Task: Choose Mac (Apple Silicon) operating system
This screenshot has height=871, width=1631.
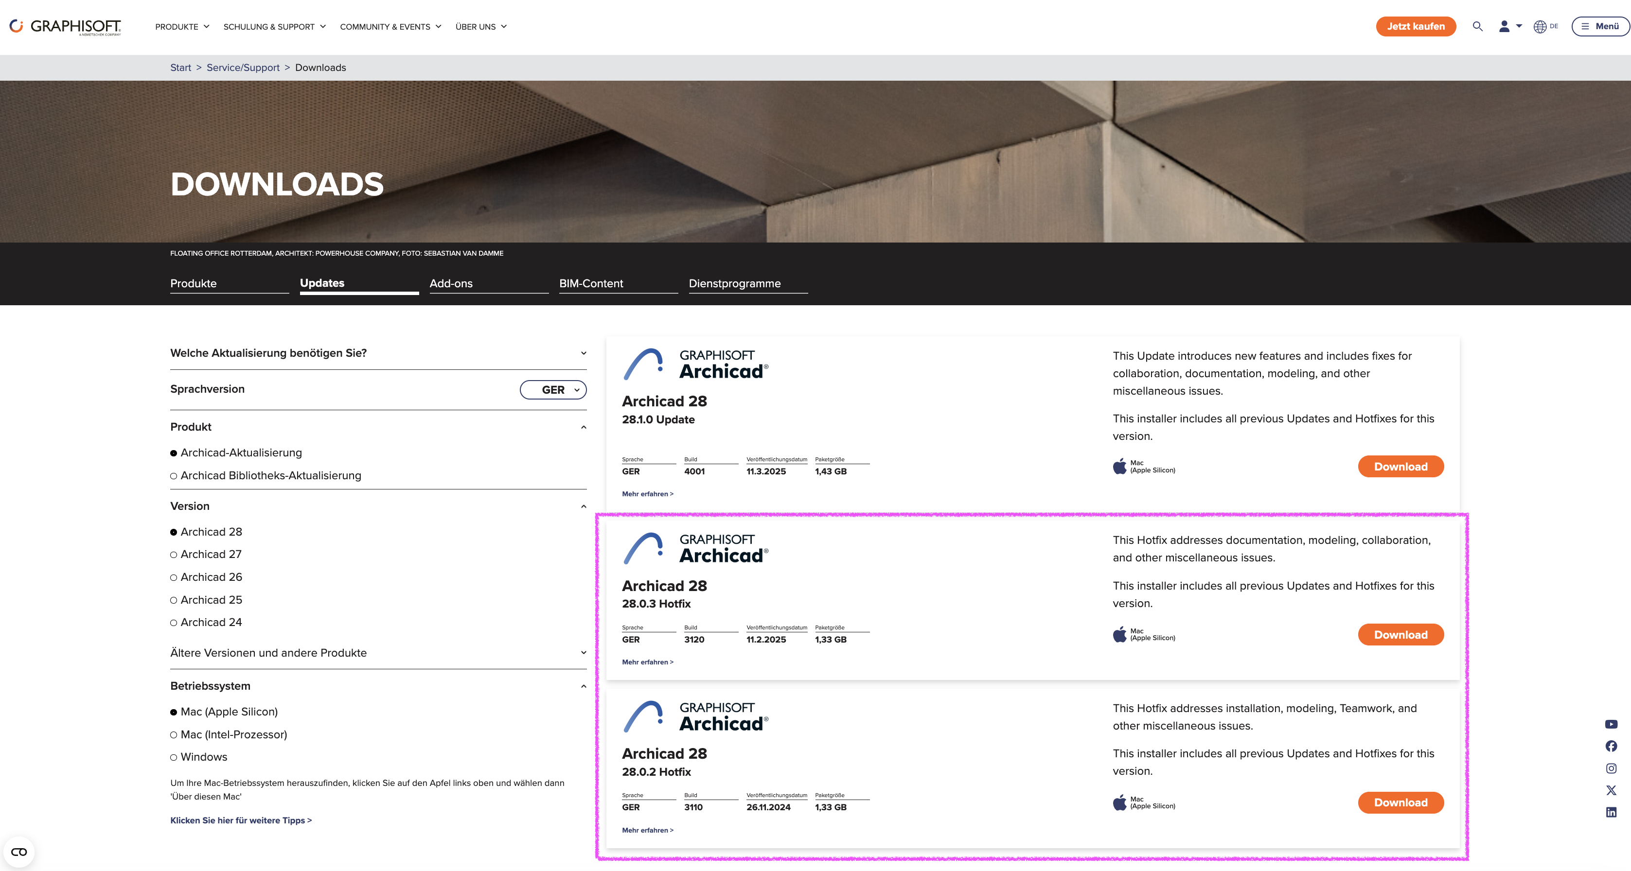Action: pyautogui.click(x=224, y=712)
